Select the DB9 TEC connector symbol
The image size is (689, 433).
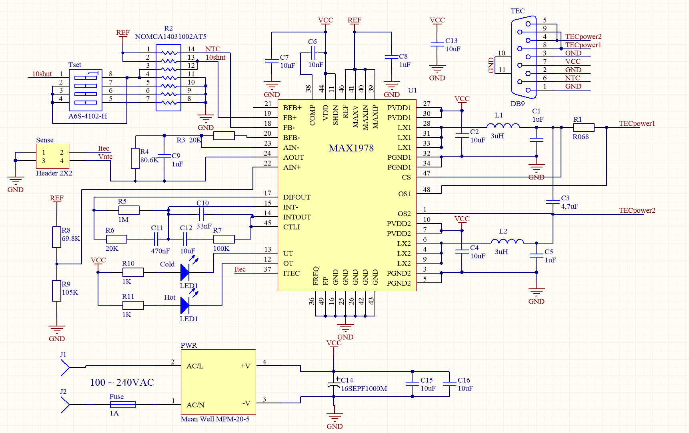click(523, 57)
